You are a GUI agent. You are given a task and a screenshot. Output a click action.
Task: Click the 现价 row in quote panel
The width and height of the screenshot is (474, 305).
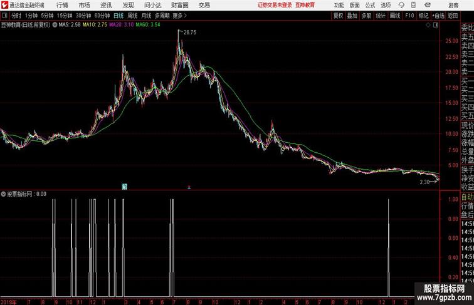pos(467,125)
